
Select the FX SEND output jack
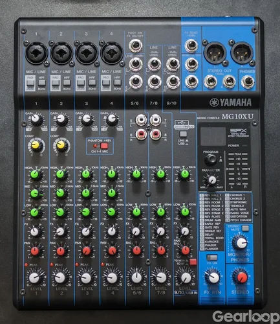tap(191, 45)
